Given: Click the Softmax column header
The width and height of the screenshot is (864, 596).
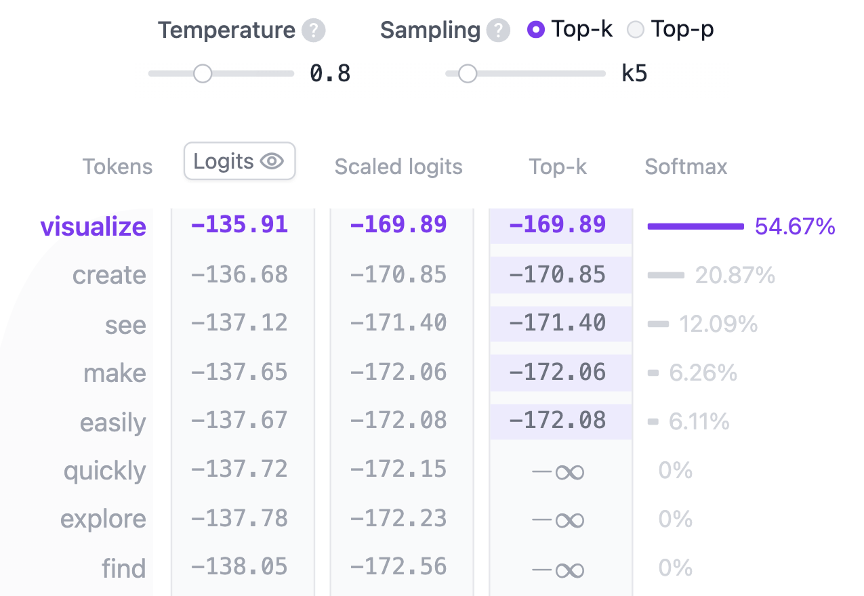Looking at the screenshot, I should coord(686,167).
